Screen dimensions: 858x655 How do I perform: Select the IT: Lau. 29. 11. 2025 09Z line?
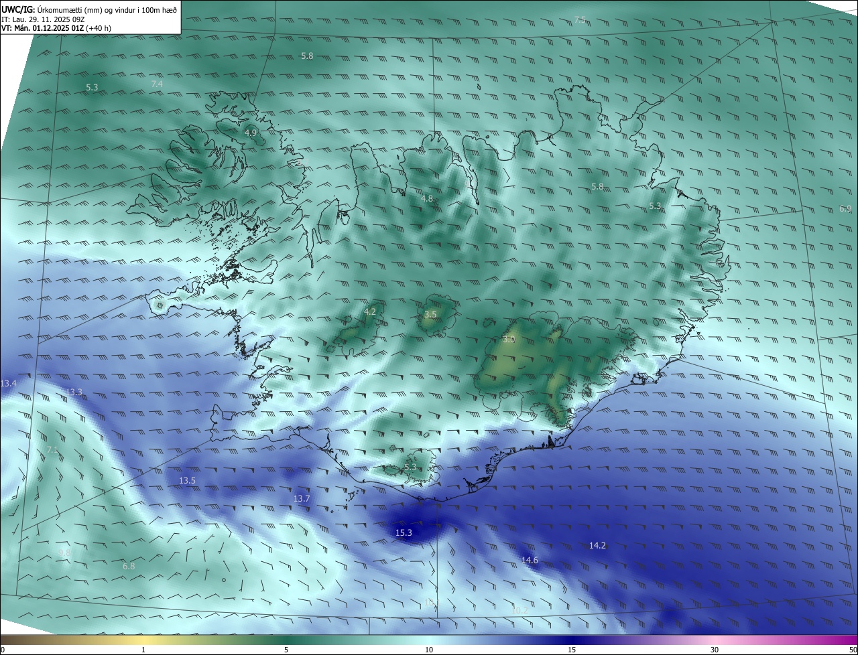(x=43, y=19)
